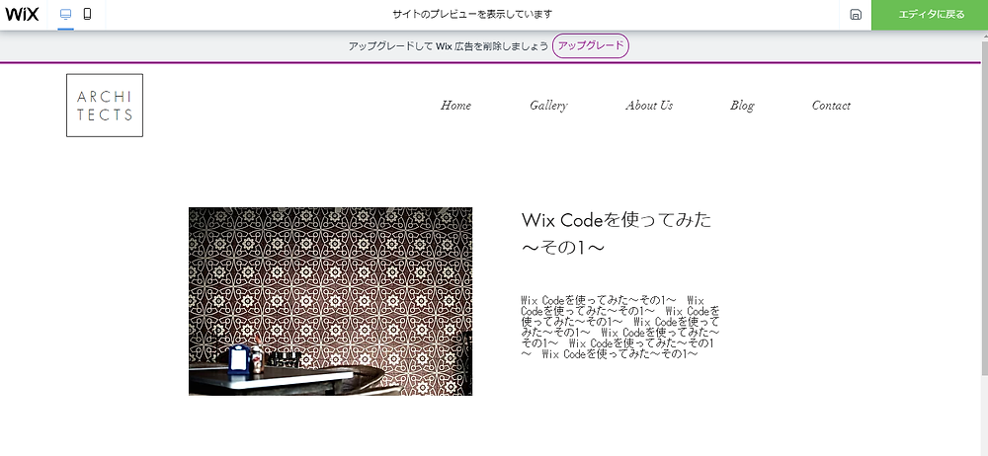Switch to desktop preview view
988x456 pixels.
(65, 15)
